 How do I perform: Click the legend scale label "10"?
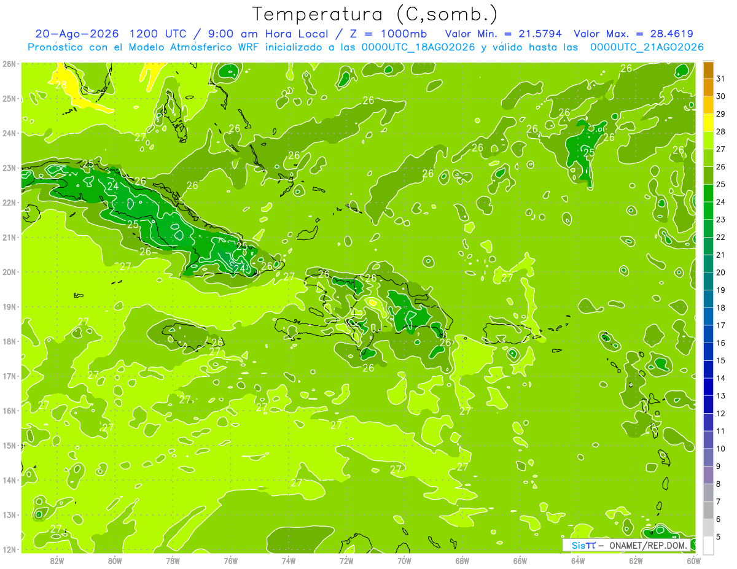721,449
